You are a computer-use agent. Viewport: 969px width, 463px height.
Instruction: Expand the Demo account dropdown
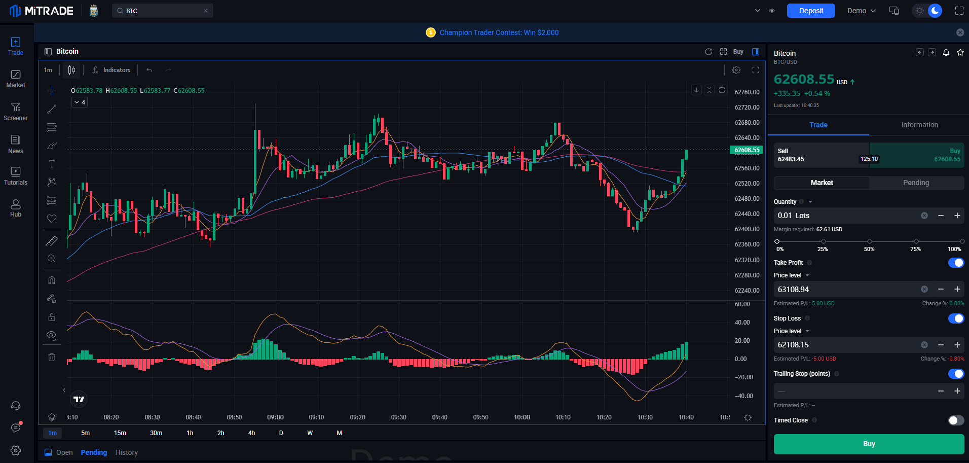(862, 11)
